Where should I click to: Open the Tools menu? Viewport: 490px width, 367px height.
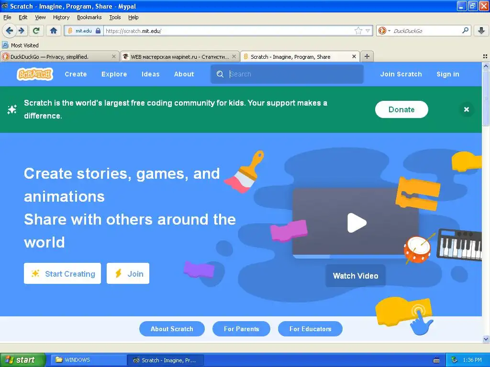point(115,17)
